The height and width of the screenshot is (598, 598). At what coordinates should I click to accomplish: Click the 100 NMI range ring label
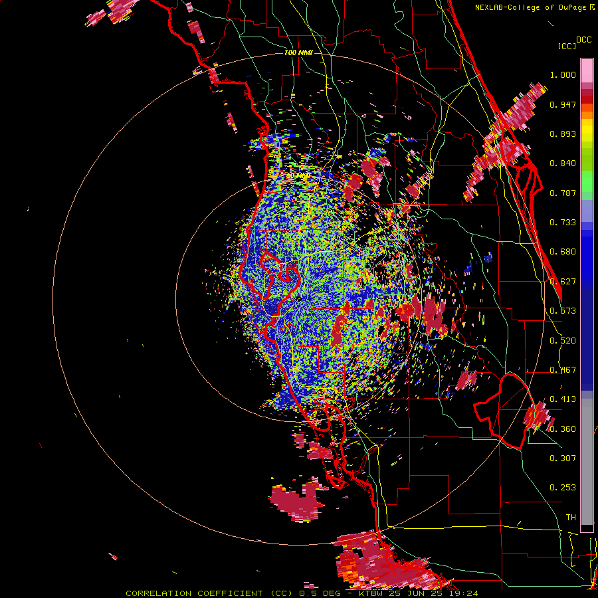(298, 52)
